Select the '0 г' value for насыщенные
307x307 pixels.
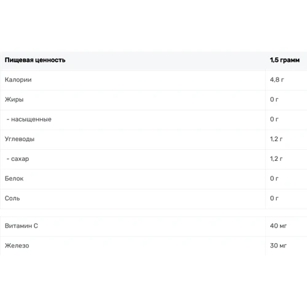(x=274, y=119)
